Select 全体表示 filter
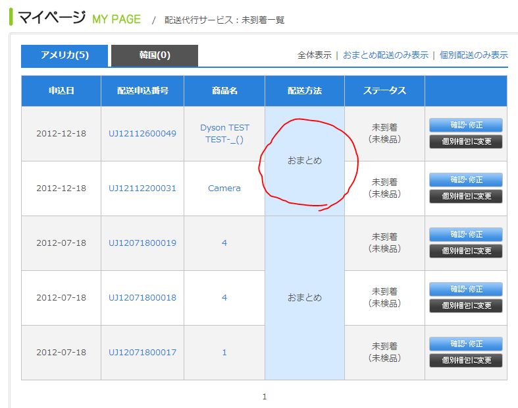This screenshot has width=518, height=408. tap(314, 55)
